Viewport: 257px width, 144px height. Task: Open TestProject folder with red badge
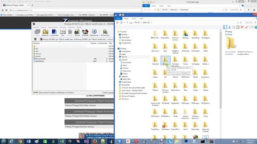pos(165,126)
